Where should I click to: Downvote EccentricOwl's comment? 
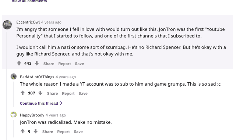(x=37, y=63)
